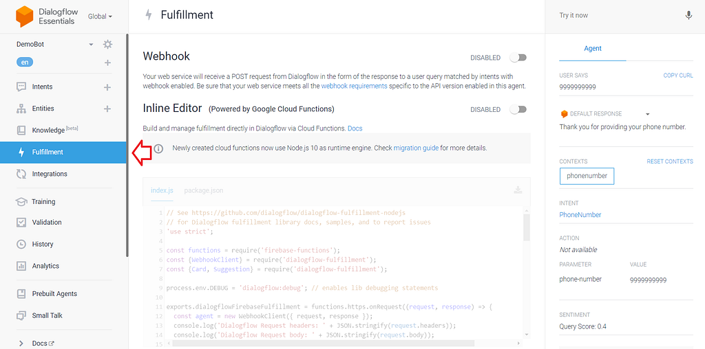Click scroll-down arrow of code editor
This screenshot has height=349, width=705.
[527, 335]
